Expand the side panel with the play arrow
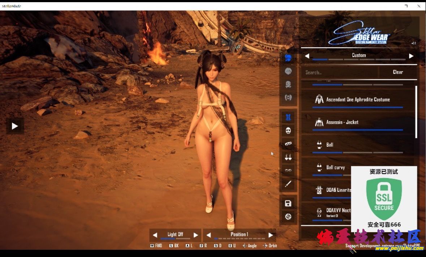The image size is (426, 257). tap(15, 126)
